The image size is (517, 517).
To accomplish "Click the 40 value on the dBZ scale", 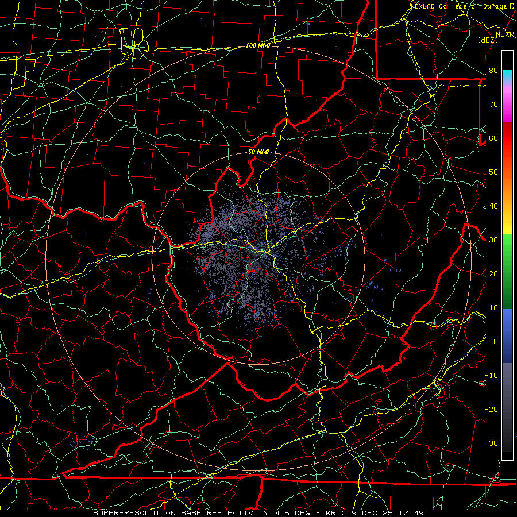I will (493, 206).
